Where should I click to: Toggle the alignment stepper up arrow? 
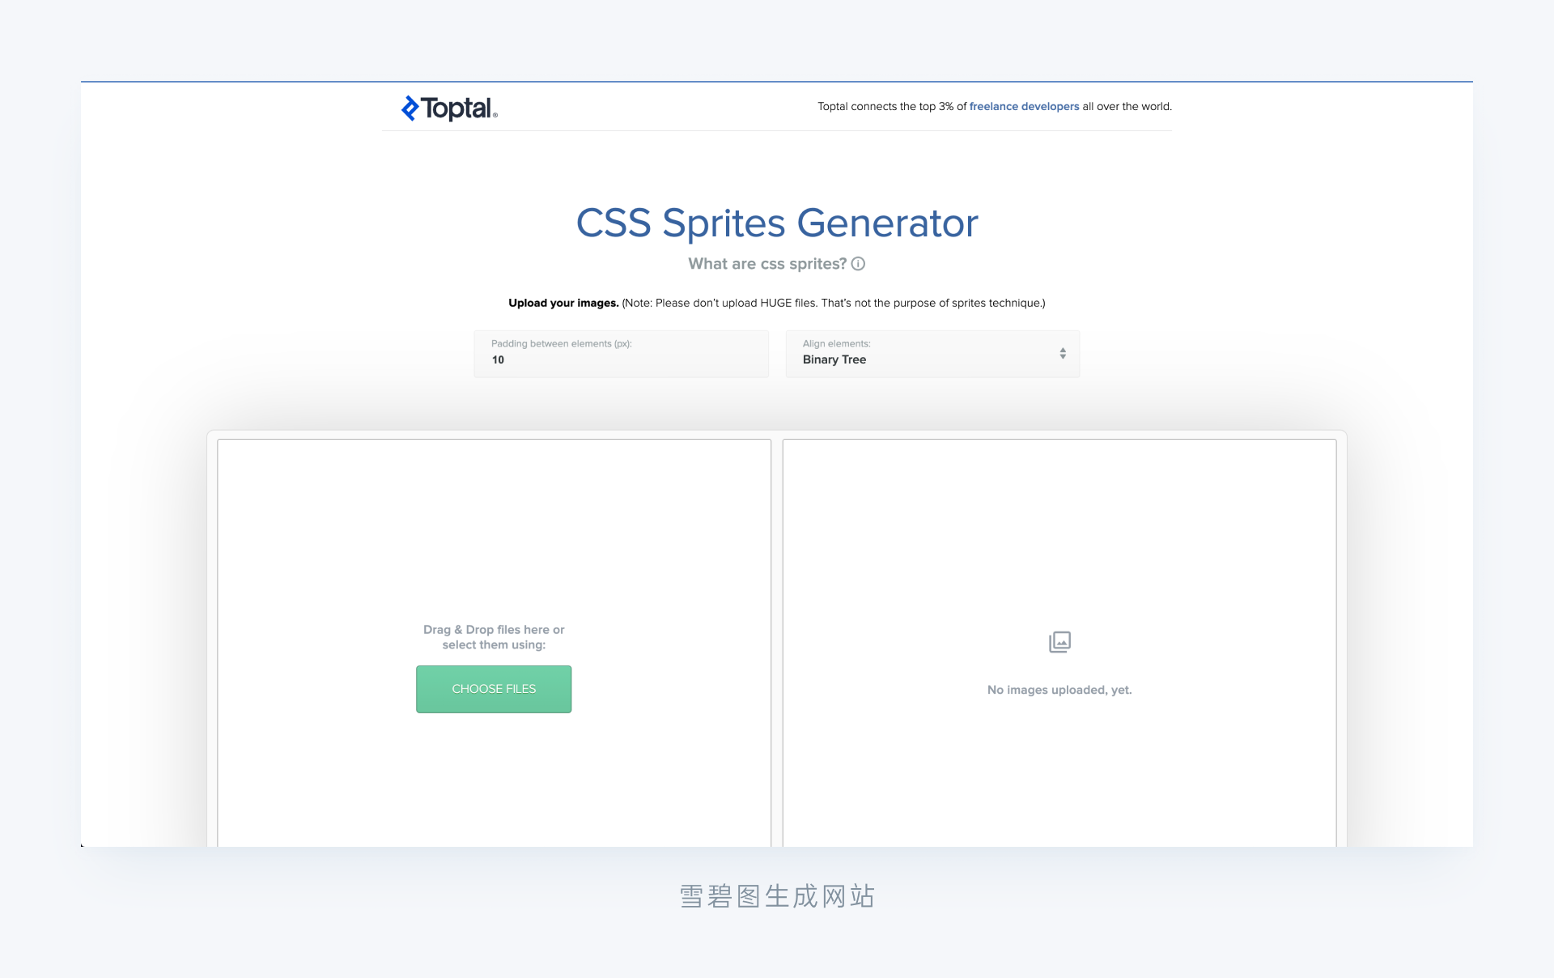[x=1063, y=349]
